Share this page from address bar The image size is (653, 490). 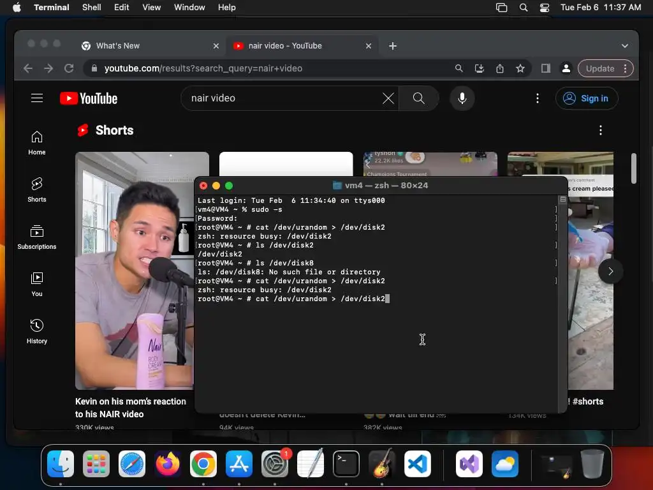(500, 68)
